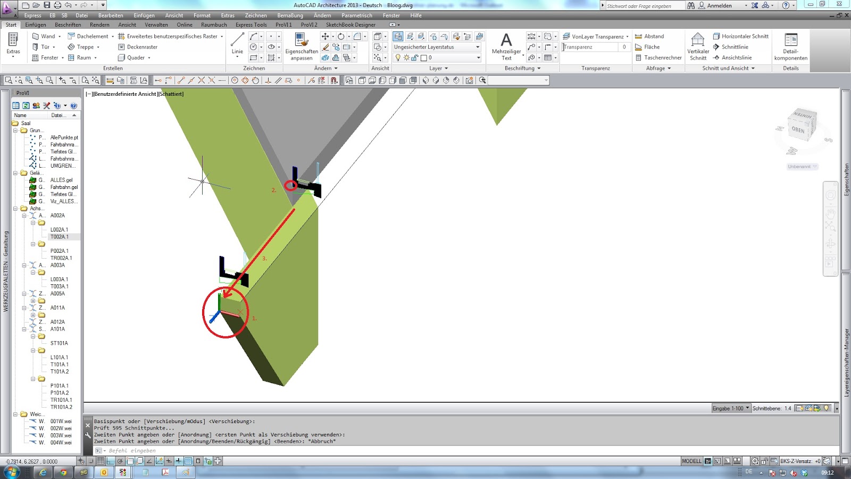Screen dimensions: 851x479
Task: Click the undo arrow in quick access toolbar
Action: point(68,5)
